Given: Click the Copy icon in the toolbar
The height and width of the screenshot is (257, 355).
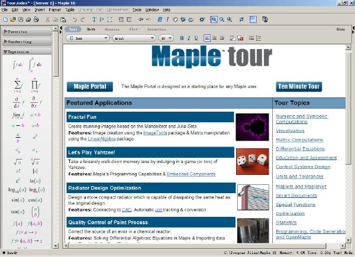Looking at the screenshot, I should [55, 19].
